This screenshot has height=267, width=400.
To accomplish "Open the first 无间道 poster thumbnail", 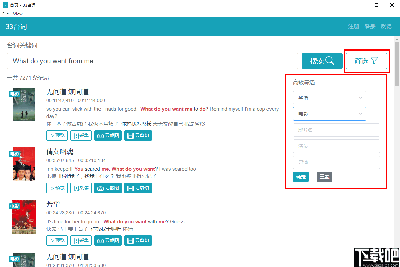I will coord(24,104).
